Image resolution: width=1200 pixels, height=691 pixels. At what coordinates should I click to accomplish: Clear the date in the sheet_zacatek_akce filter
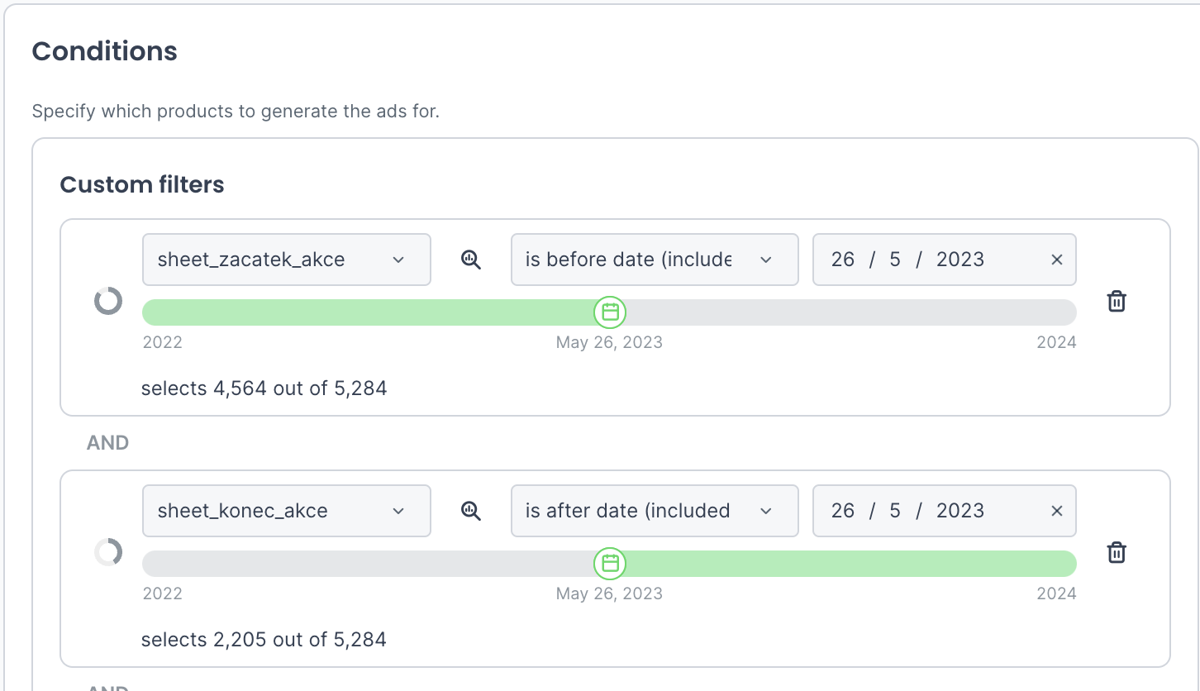(1056, 260)
